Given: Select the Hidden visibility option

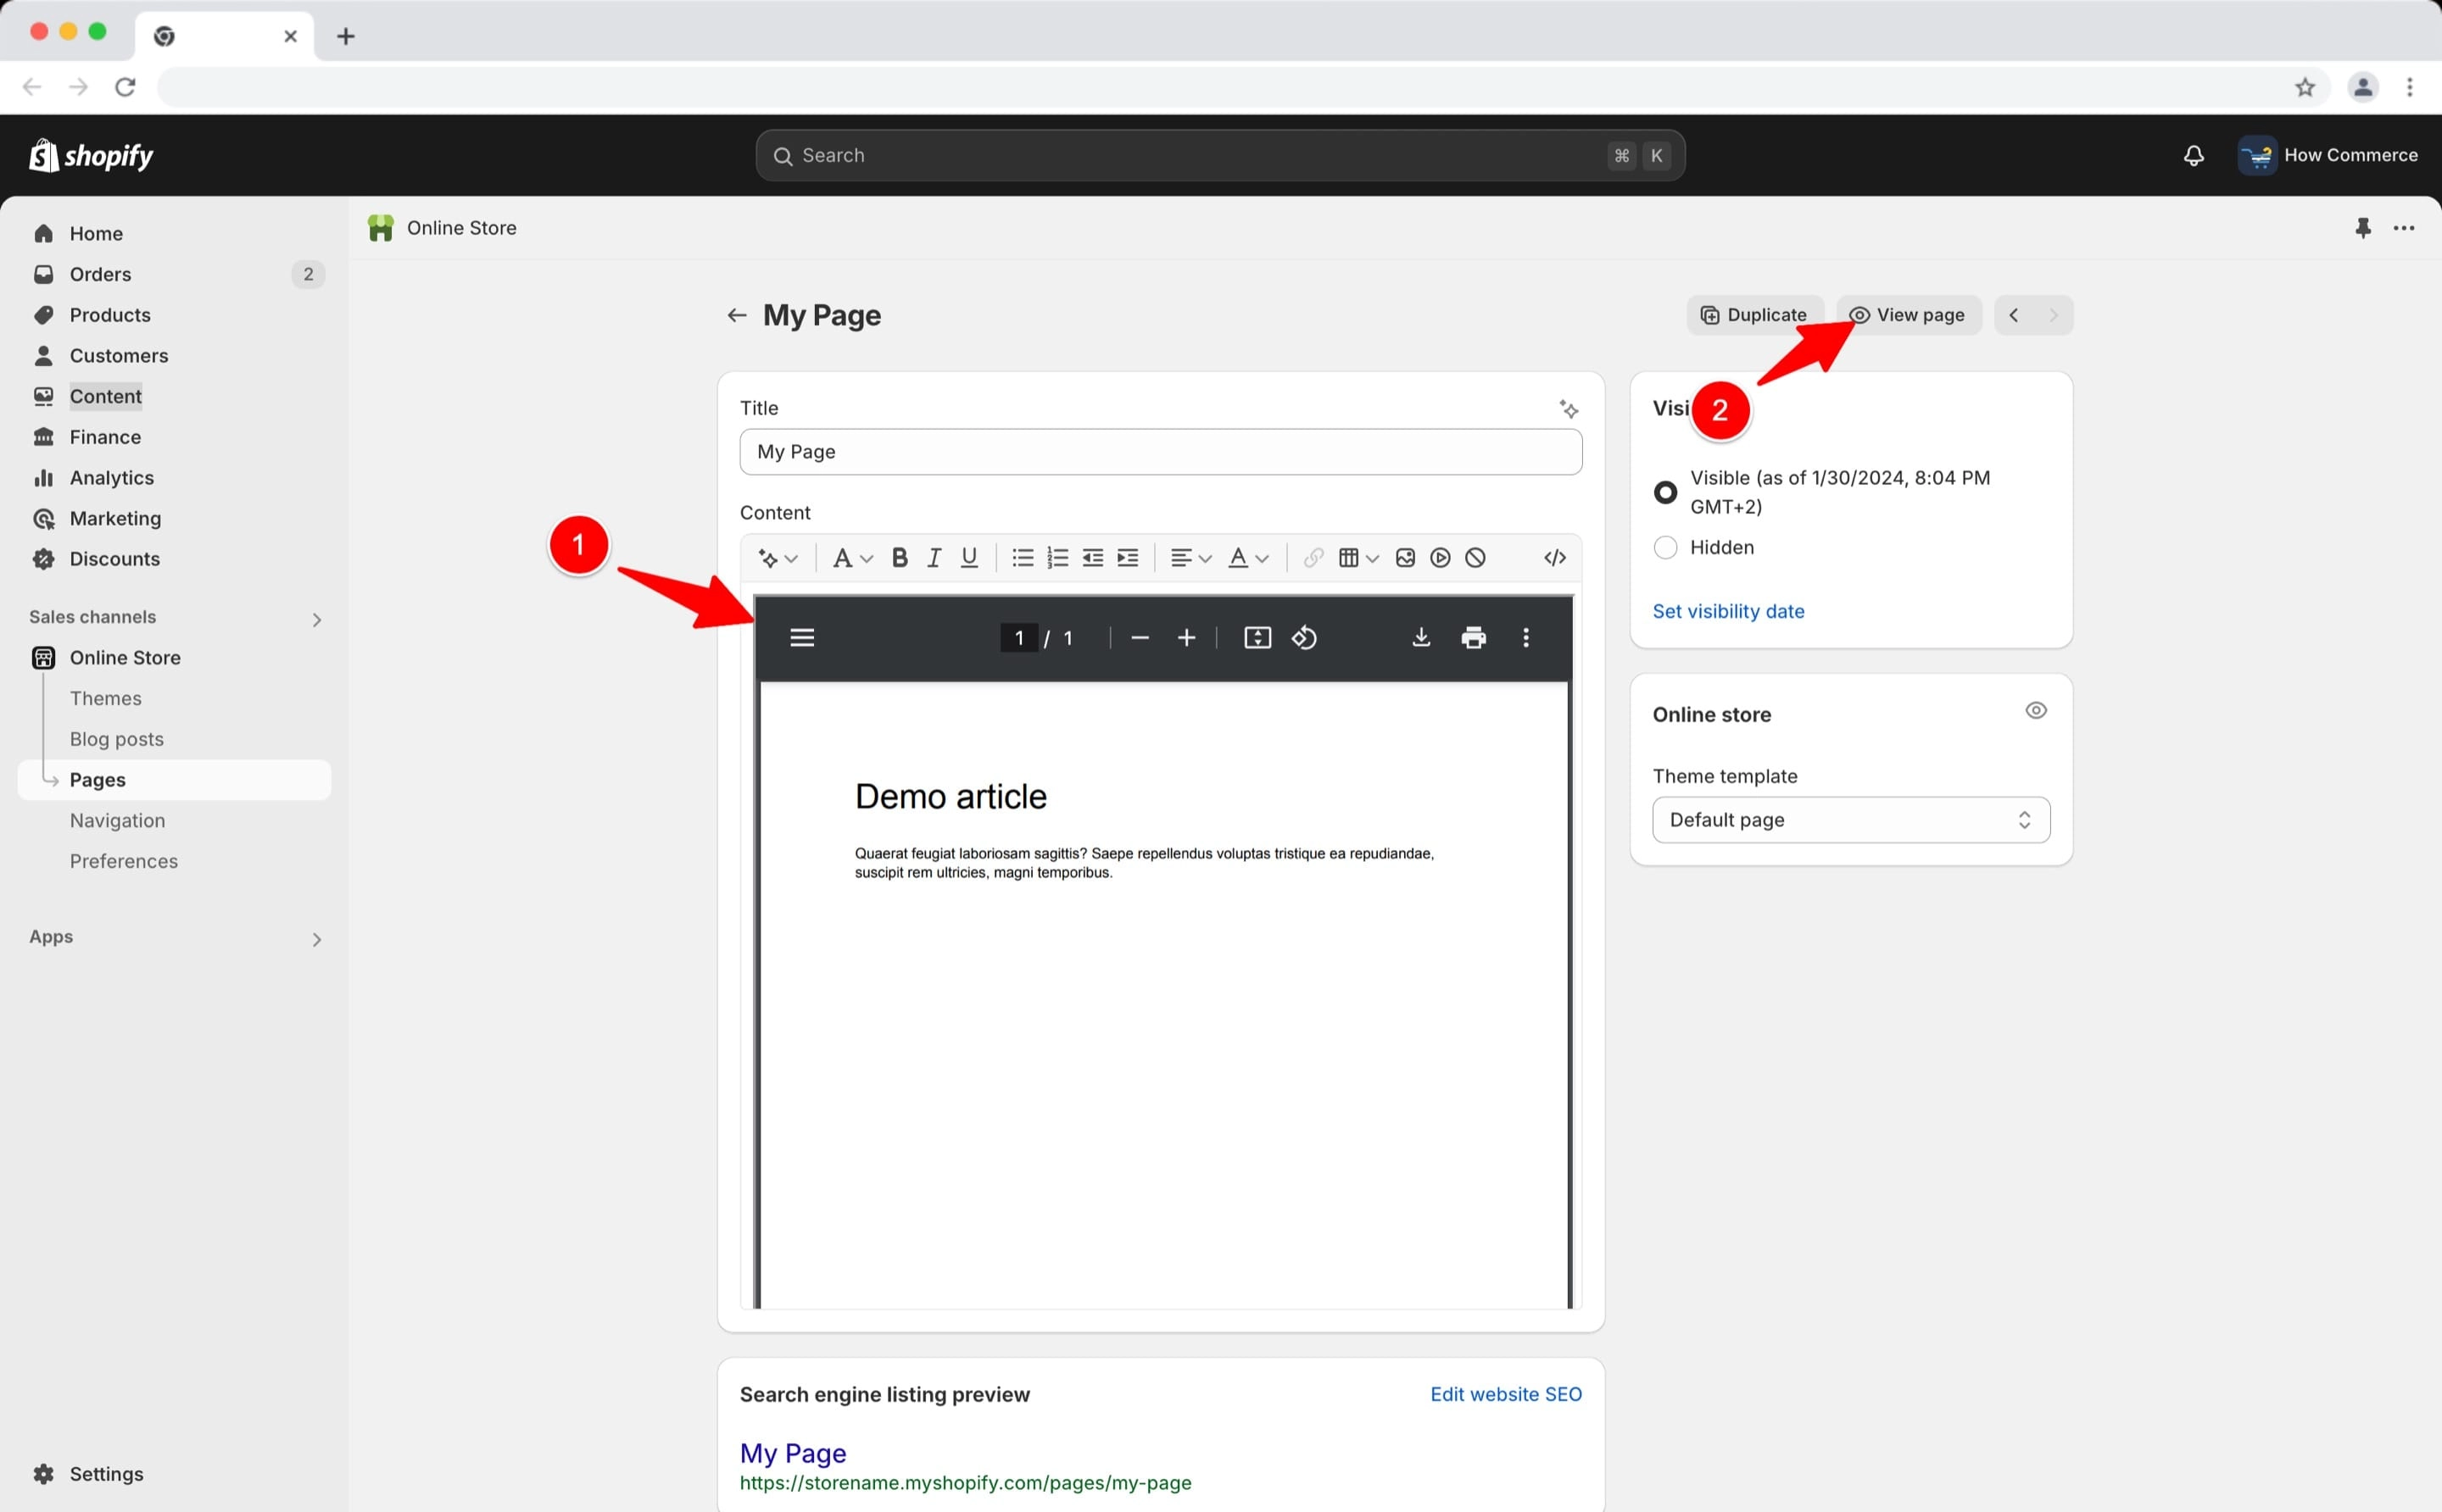Looking at the screenshot, I should [1664, 547].
